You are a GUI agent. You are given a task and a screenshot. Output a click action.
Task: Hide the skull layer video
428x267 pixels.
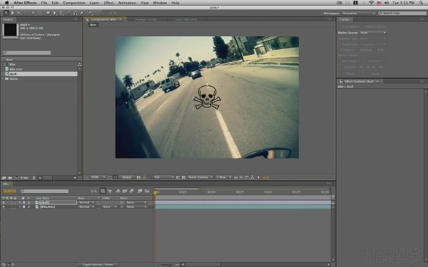[4, 202]
